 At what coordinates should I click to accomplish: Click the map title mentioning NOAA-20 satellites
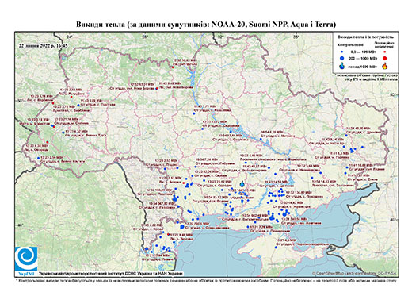coord(206,25)
